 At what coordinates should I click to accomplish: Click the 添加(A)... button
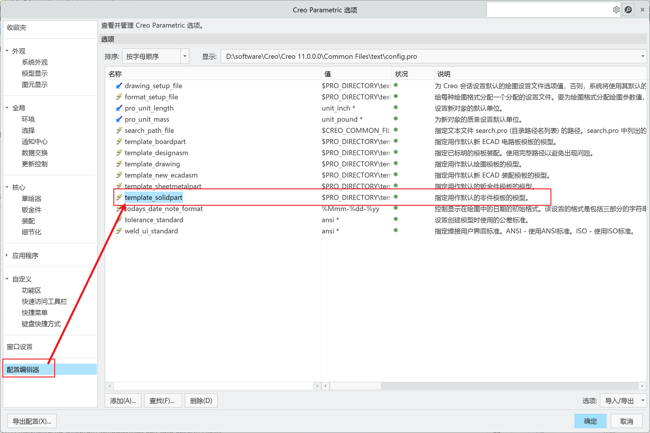(x=123, y=401)
